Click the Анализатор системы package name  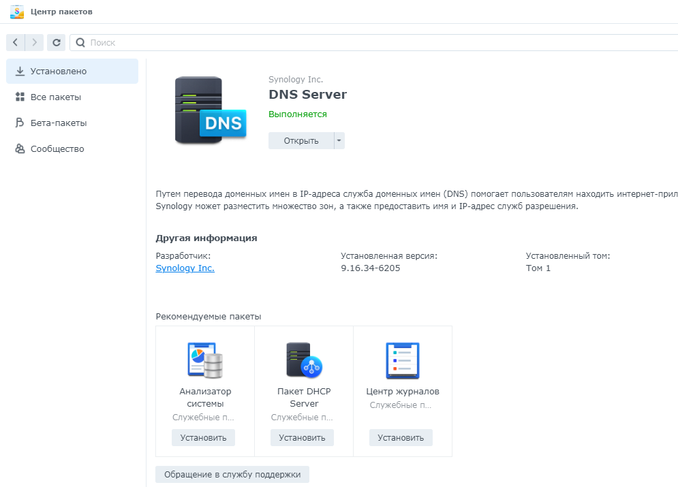[205, 398]
